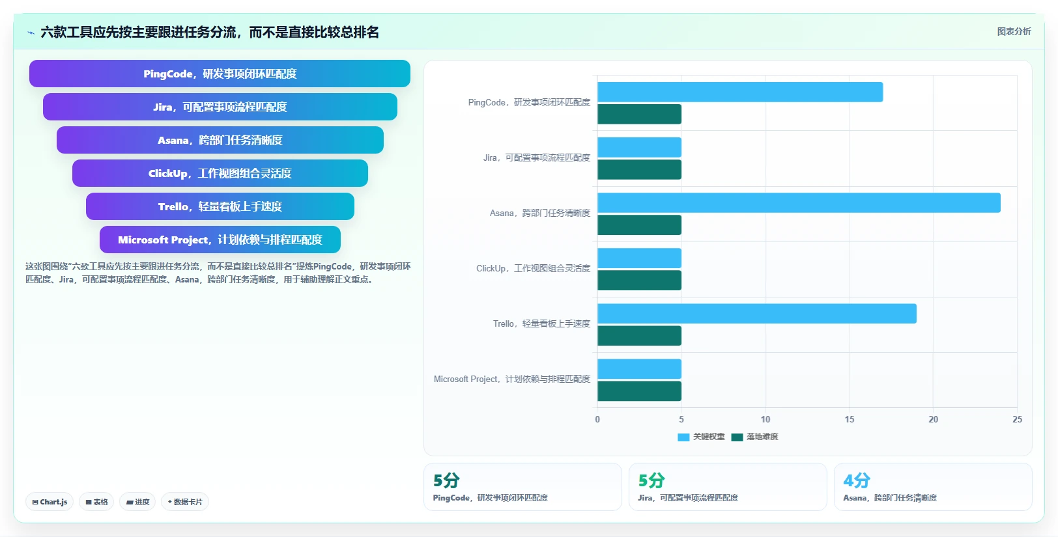Image resolution: width=1058 pixels, height=537 pixels.
Task: Click Microsoft Project's green 落地难度 bar
Action: click(639, 391)
